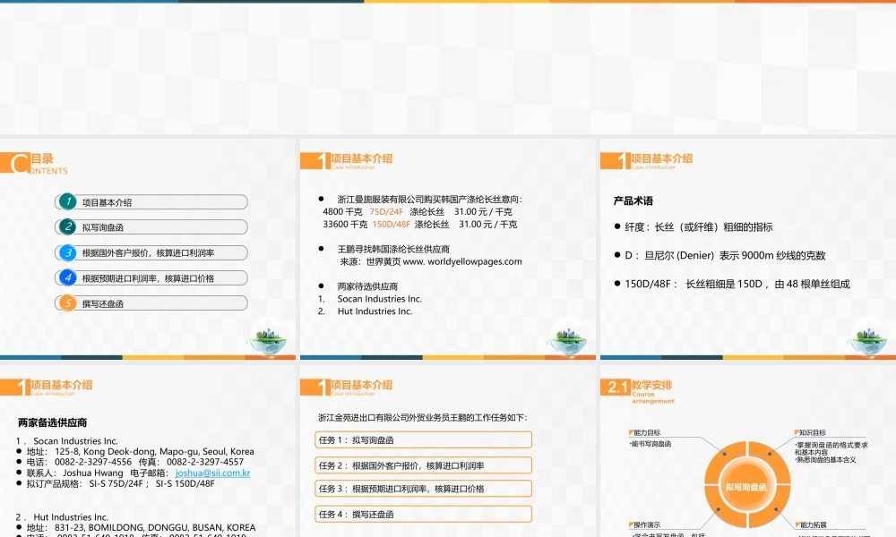Select 项目基本介绍 in the contents list

pos(108,201)
